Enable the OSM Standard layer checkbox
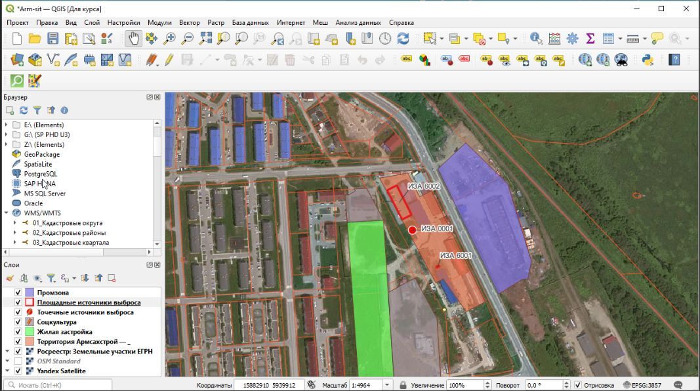 (18, 361)
